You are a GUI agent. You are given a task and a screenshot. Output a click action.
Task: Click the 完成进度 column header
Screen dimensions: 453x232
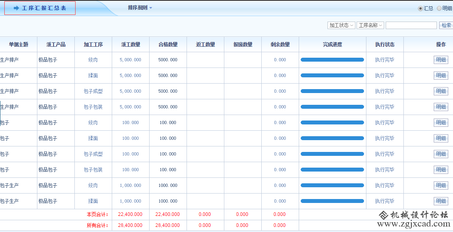point(333,44)
